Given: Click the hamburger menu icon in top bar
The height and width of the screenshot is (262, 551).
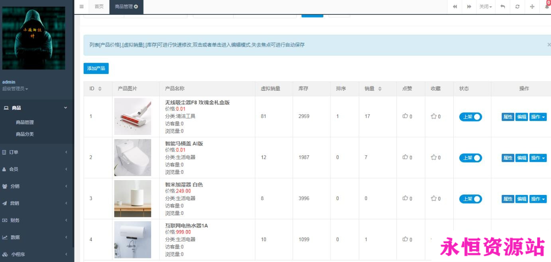Looking at the screenshot, I should [81, 6].
